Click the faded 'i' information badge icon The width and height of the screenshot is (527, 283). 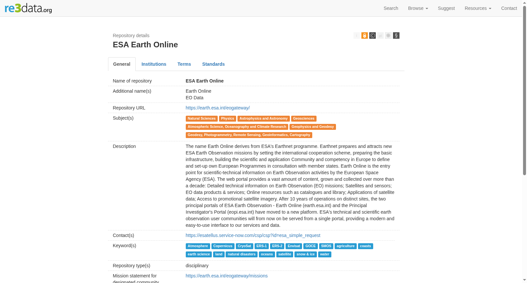coord(357,35)
